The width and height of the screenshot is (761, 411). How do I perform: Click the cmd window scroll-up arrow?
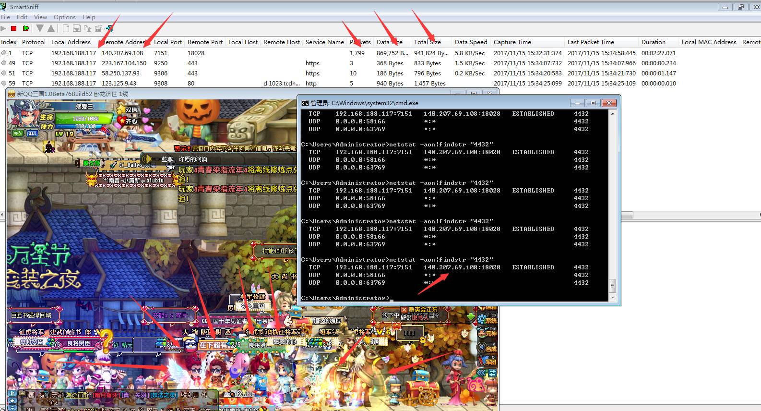613,114
